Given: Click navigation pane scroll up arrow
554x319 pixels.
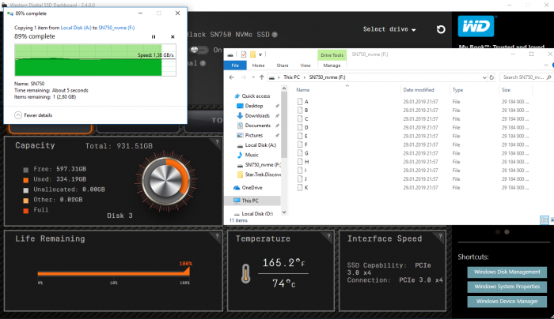Looking at the screenshot, I should point(284,88).
